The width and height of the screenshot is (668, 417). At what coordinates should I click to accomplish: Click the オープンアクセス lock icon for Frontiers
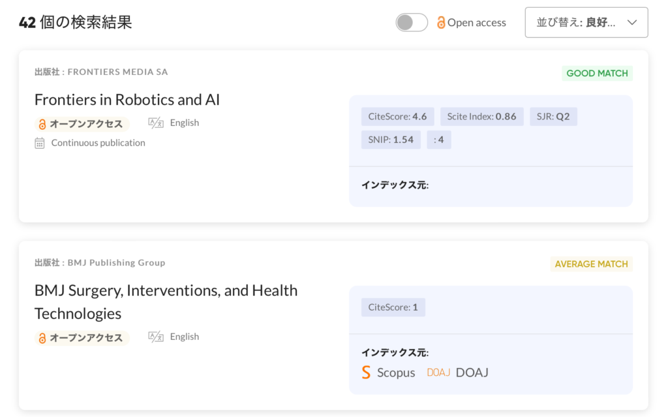tap(42, 124)
